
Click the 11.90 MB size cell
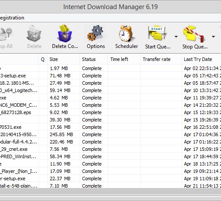tap(60, 164)
